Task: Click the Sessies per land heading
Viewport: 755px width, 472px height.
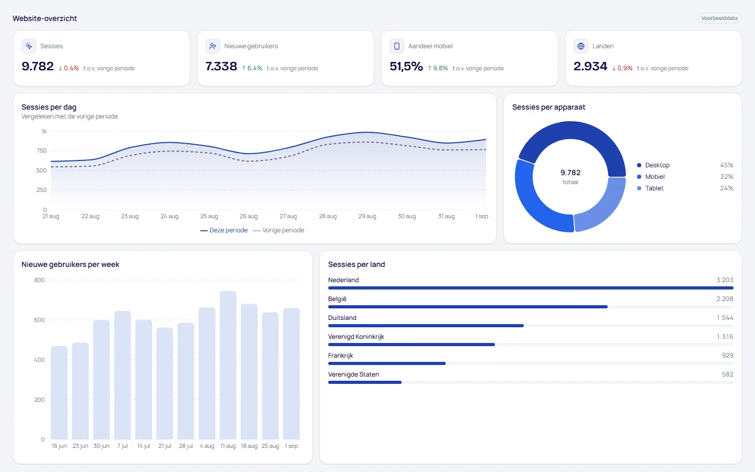Action: [357, 264]
